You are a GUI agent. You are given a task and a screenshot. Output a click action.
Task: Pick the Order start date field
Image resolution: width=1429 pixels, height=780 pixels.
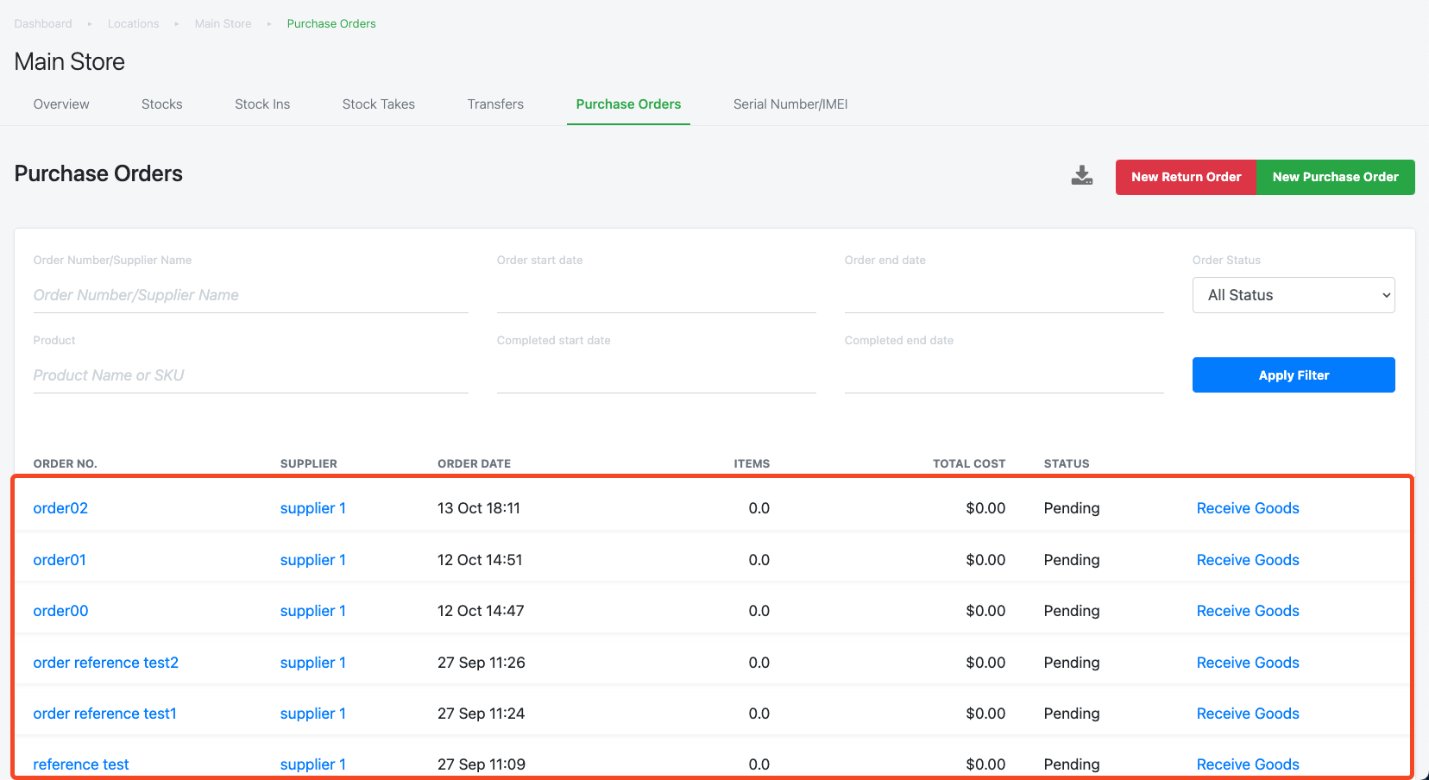point(656,295)
